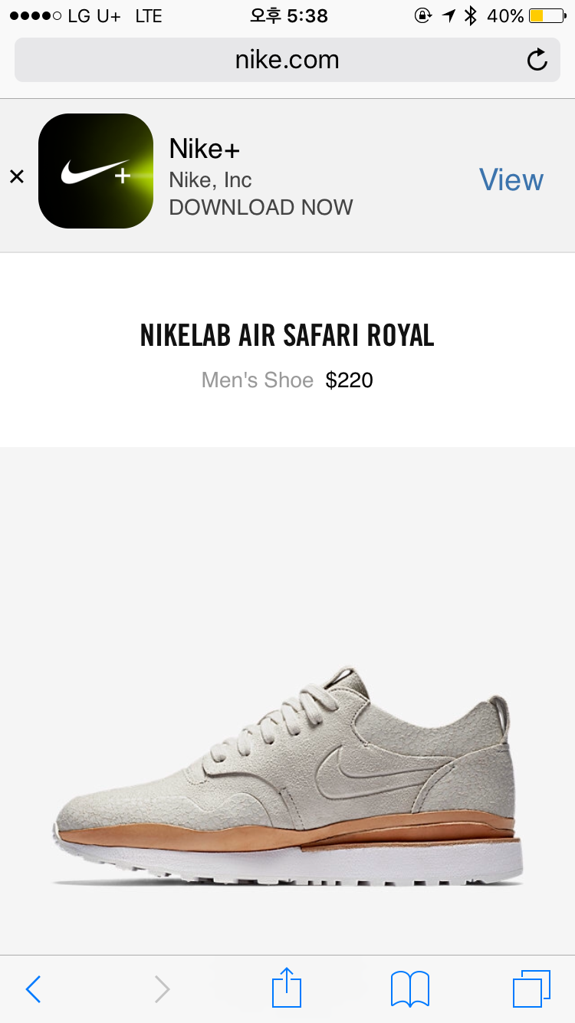Viewport: 575px width, 1023px height.
Task: Dismiss the Nike+ app banner
Action: coord(16,177)
